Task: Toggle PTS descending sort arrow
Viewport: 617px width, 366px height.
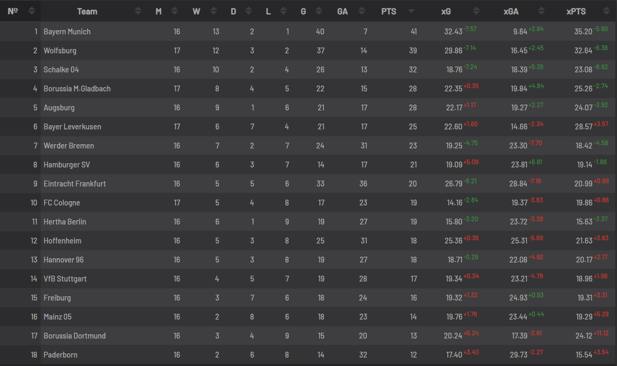Action: (x=411, y=12)
